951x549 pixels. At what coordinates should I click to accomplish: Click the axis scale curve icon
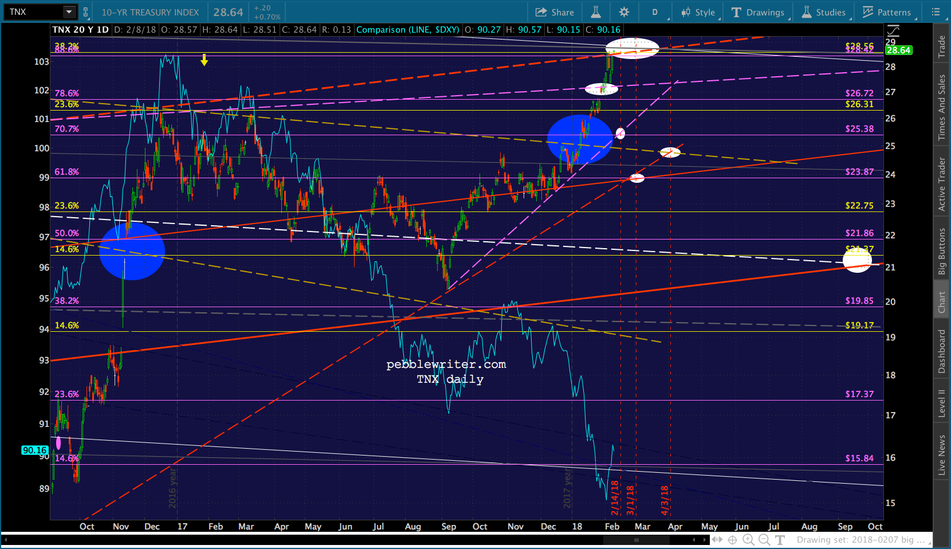tap(893, 30)
